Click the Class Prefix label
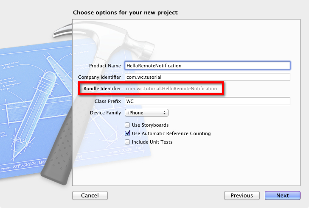309x208 pixels. pyautogui.click(x=108, y=101)
